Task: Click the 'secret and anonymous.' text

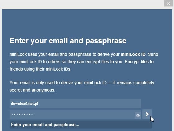Action: click(32, 90)
